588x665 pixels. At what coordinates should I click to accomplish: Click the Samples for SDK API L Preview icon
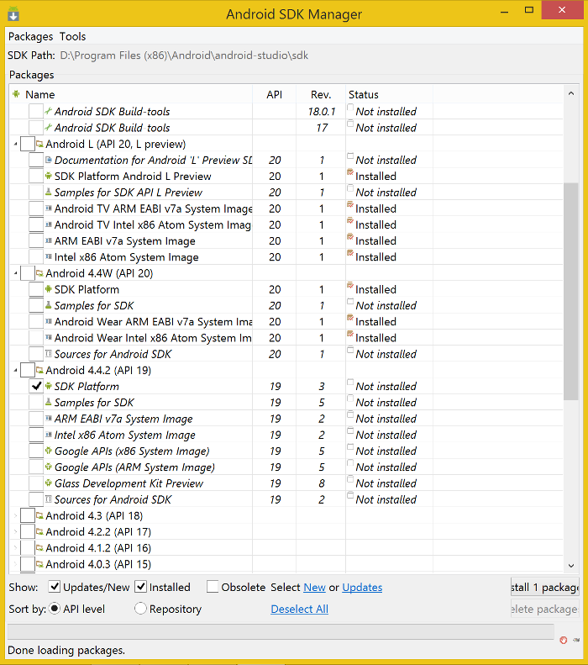[49, 193]
